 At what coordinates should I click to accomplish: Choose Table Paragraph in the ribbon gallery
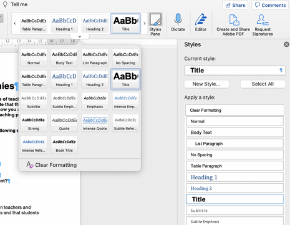coord(34,24)
